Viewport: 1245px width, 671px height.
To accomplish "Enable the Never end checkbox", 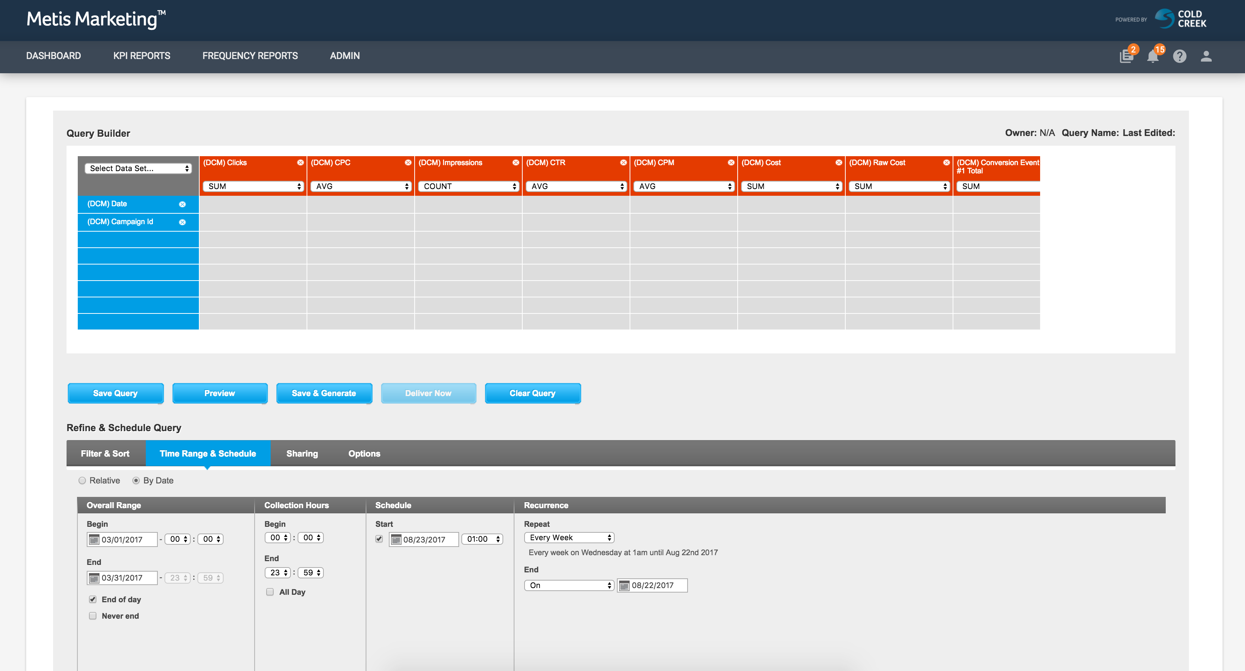I will 93,616.
